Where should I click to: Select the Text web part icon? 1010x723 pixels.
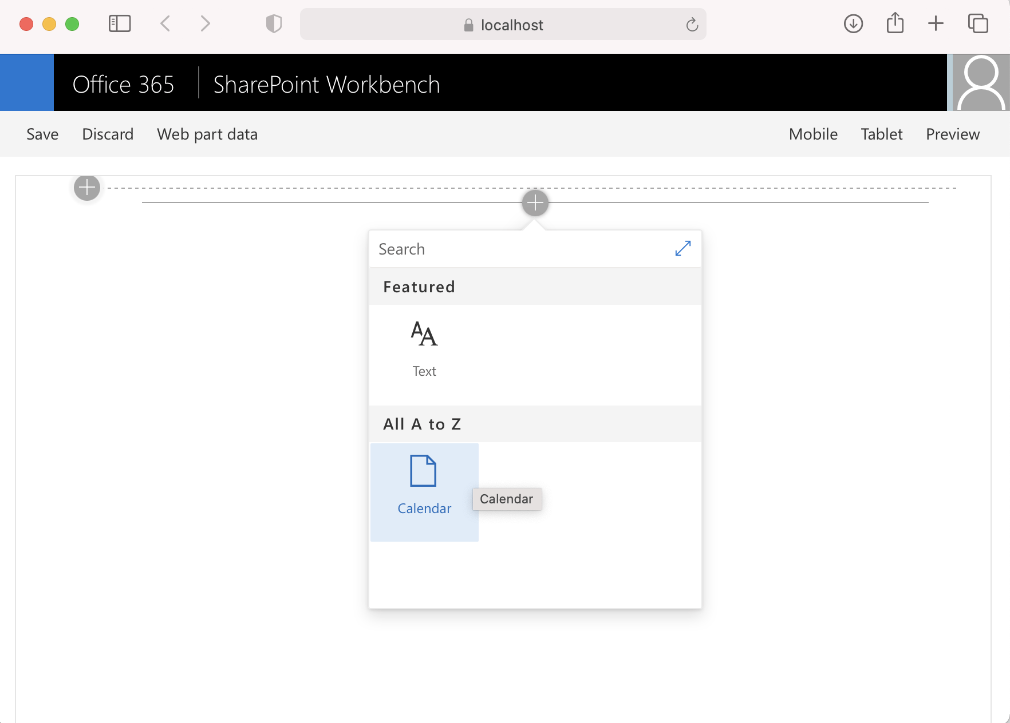[x=424, y=334]
